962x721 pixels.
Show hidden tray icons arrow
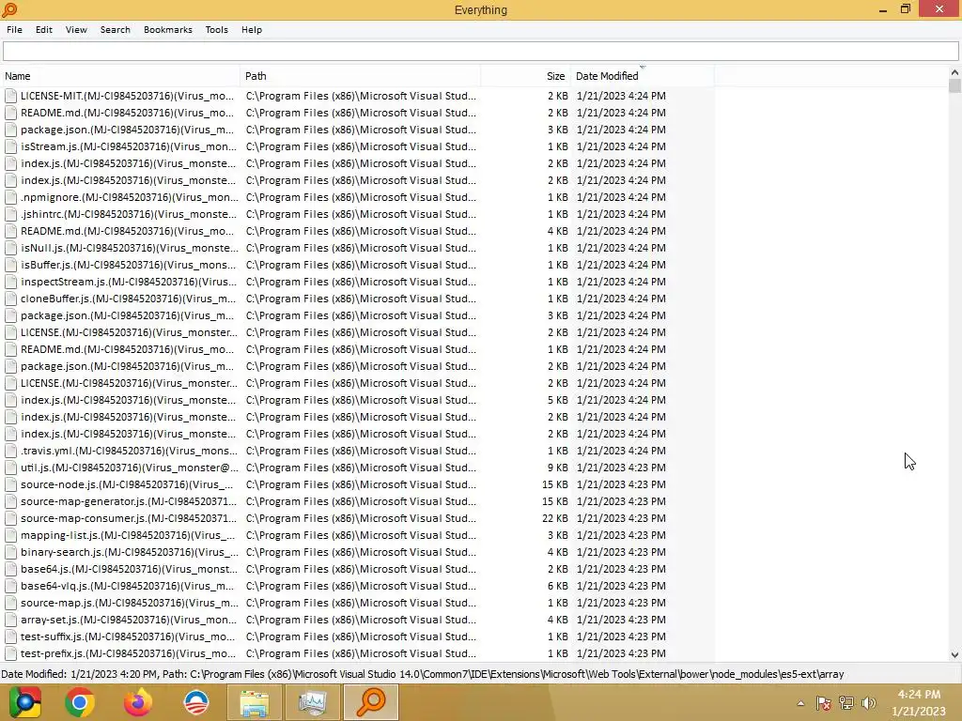coord(800,703)
